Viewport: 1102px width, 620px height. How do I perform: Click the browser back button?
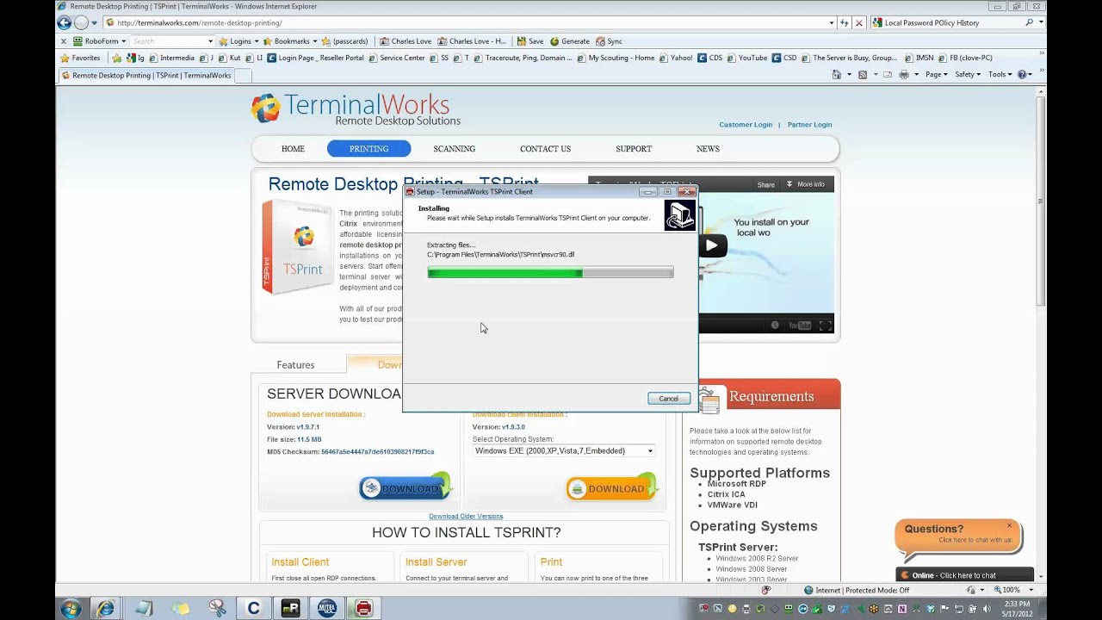64,23
